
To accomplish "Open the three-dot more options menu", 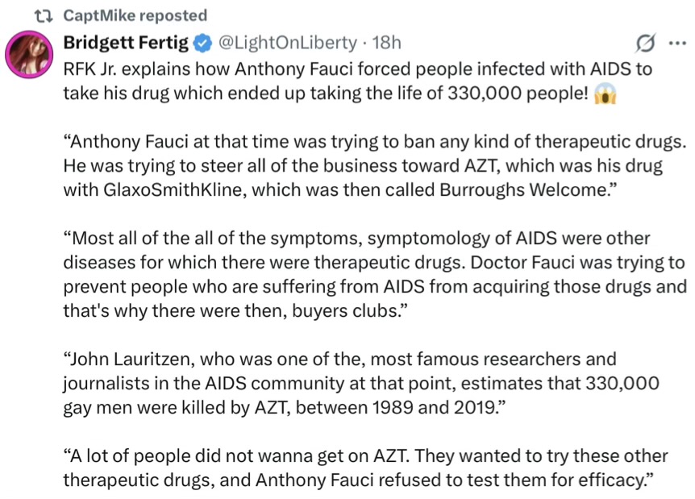I will (675, 43).
